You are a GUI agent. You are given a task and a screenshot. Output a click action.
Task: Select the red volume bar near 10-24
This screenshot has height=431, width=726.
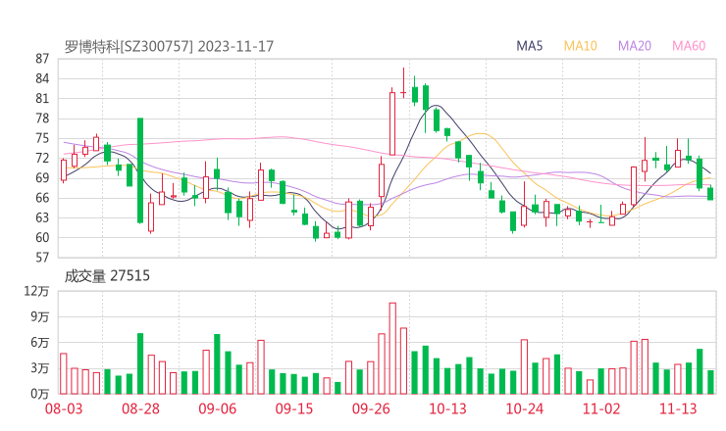tap(524, 366)
